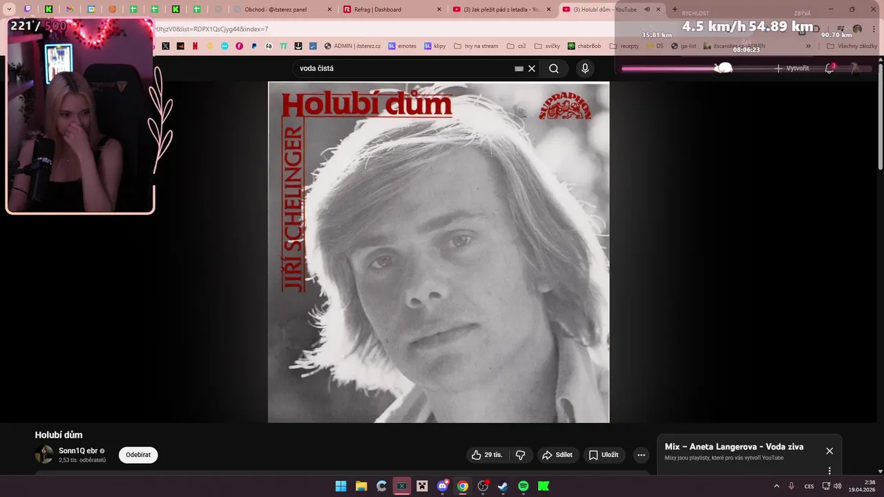Open File Explorer from taskbar
This screenshot has height=497, width=884.
(x=361, y=486)
